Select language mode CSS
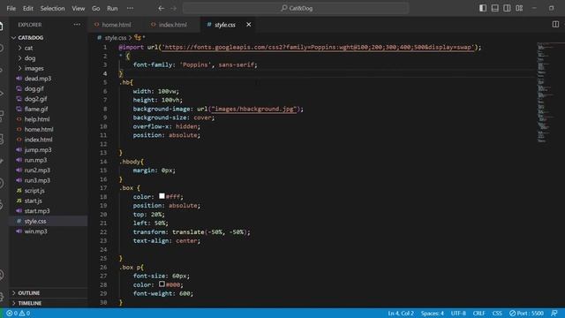This screenshot has width=565, height=318. pyautogui.click(x=497, y=314)
